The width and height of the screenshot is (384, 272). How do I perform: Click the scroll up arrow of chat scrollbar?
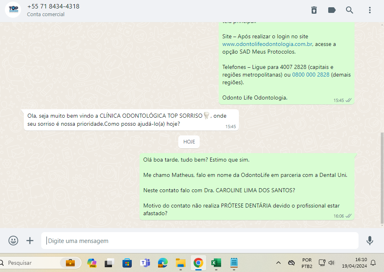[382, 25]
